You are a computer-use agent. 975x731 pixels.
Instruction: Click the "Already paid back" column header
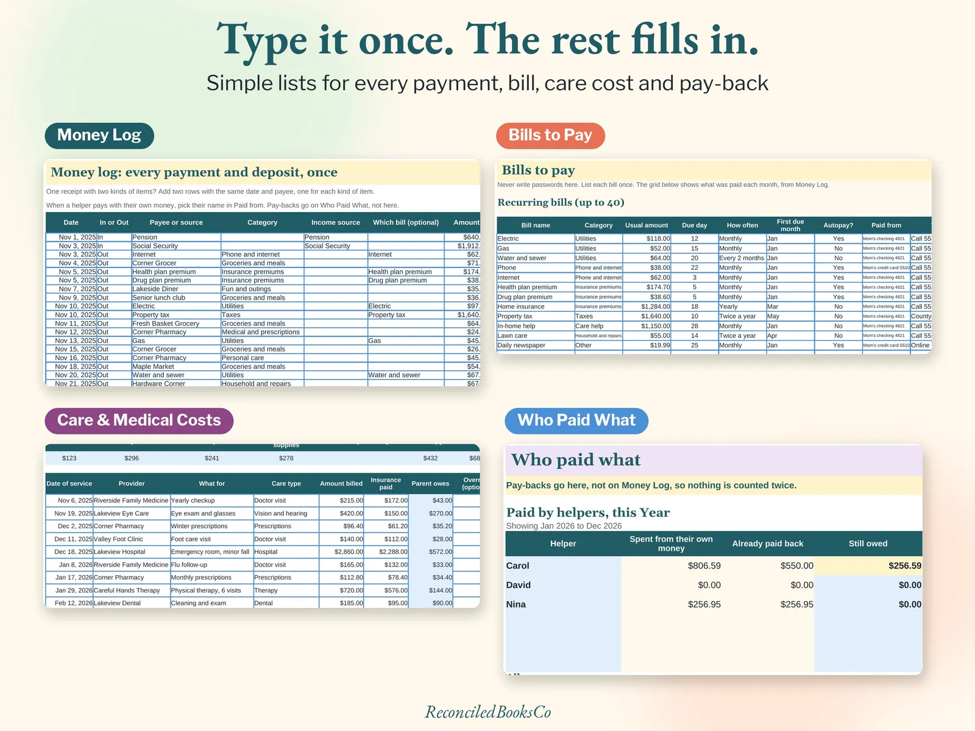[x=768, y=543]
